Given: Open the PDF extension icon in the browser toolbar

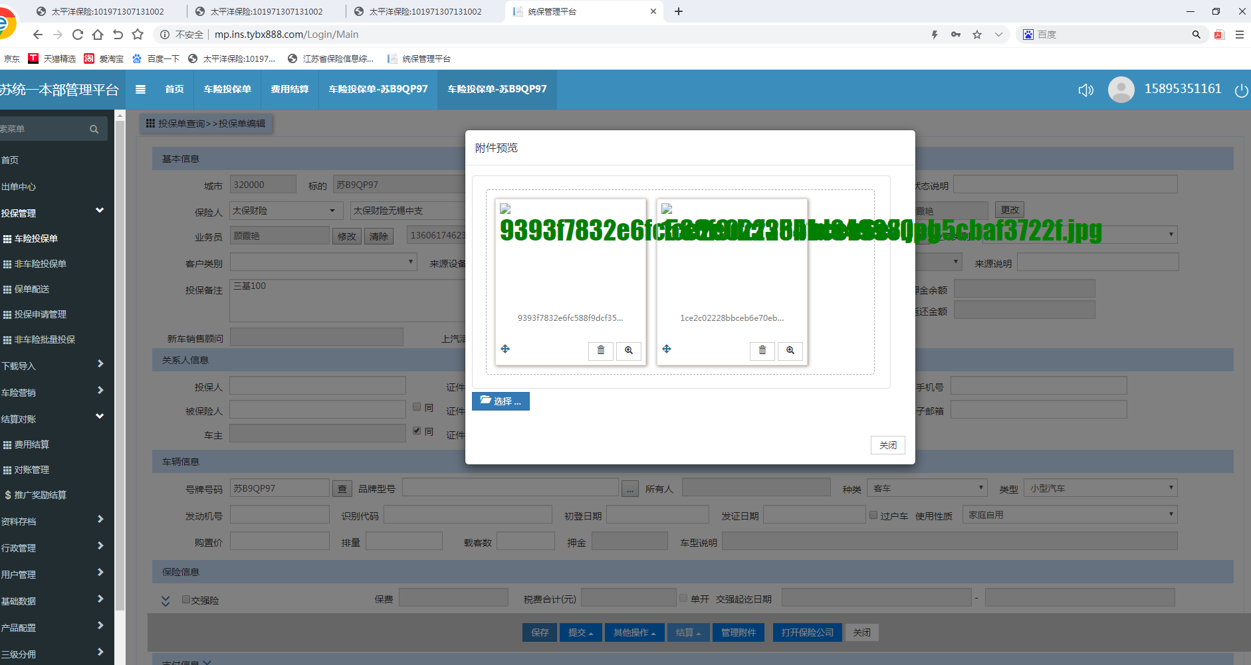Looking at the screenshot, I should [1219, 35].
